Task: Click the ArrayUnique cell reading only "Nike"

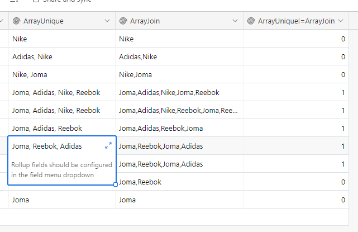Action: (x=62, y=39)
